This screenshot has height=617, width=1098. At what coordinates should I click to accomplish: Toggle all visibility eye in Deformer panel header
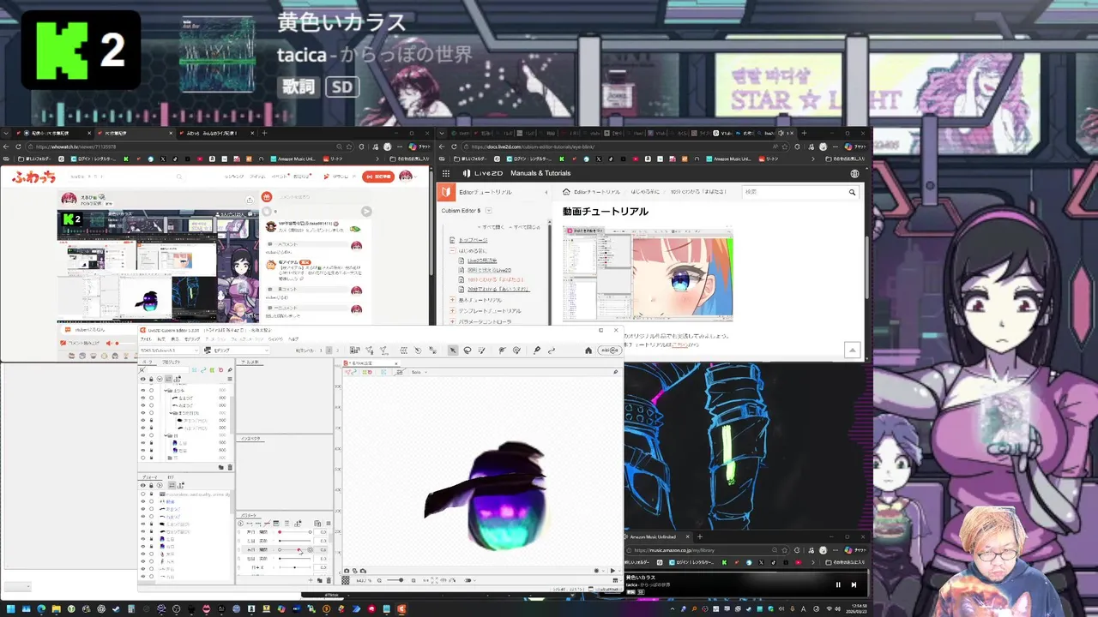click(x=142, y=485)
